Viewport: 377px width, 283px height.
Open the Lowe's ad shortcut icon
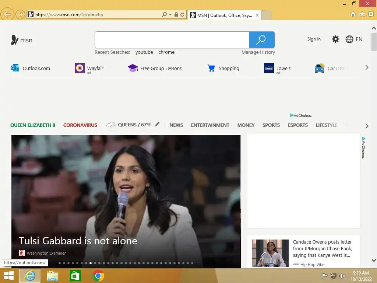(268, 68)
